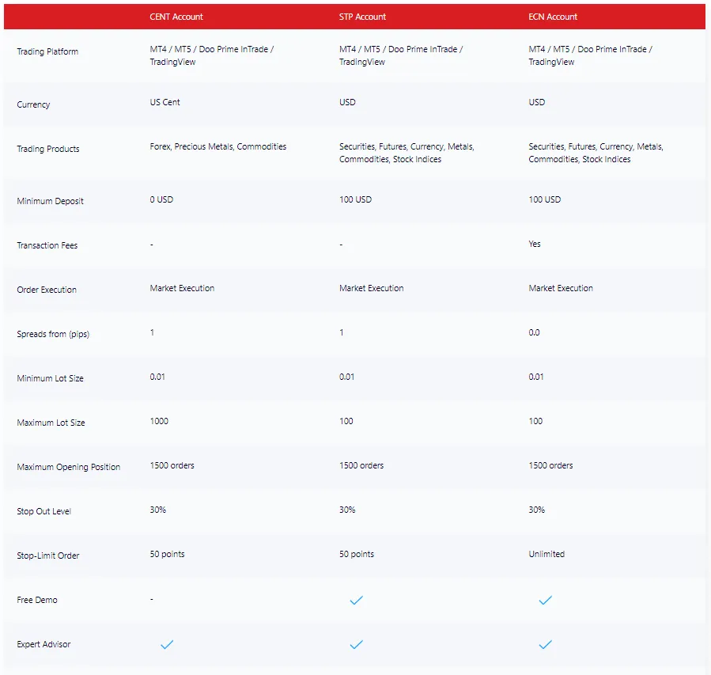Click the Free Demo checkmark for STP Account
The width and height of the screenshot is (711, 675).
click(x=356, y=601)
